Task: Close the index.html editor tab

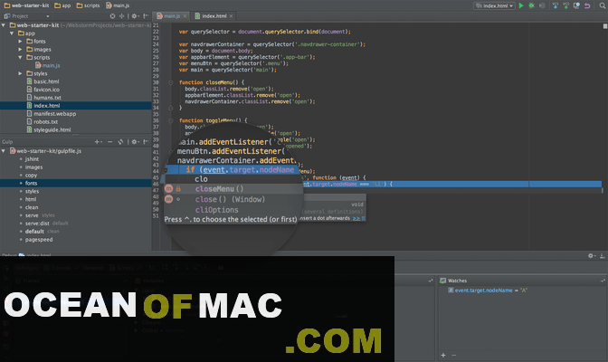Action: tap(231, 16)
